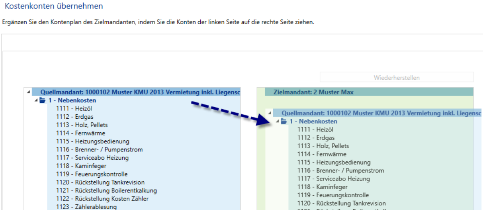The image size is (483, 210).
Task: Select 1122 - Rückstellung Kosten Zähler in source tree
Action: tap(102, 199)
